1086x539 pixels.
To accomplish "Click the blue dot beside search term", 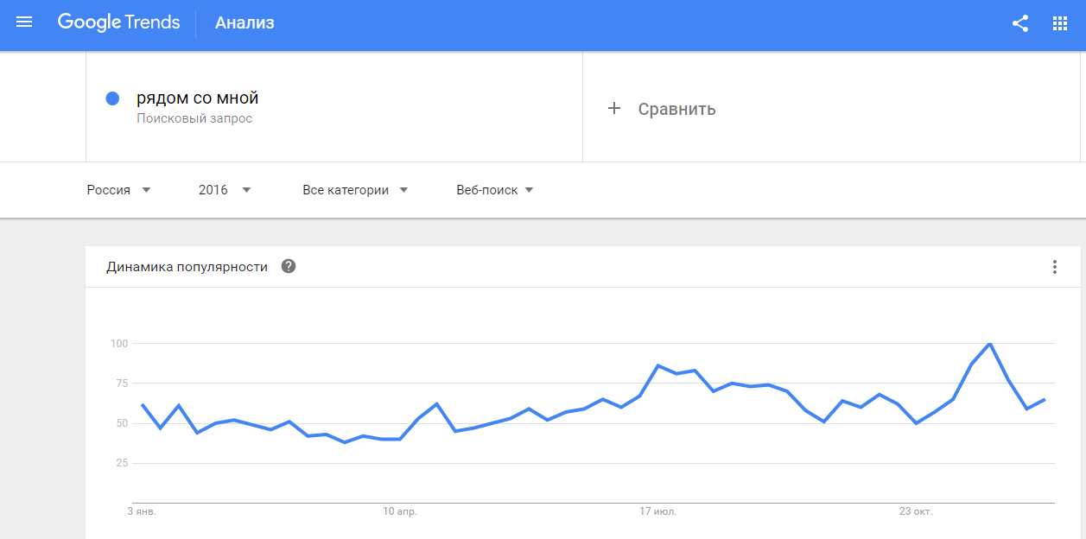I will click(112, 98).
